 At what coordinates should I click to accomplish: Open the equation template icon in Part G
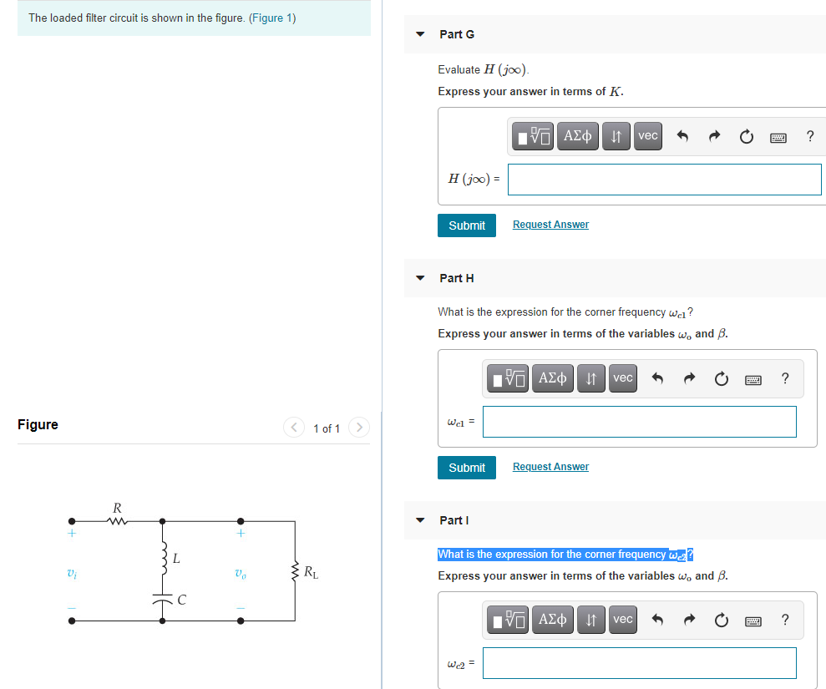[x=532, y=135]
